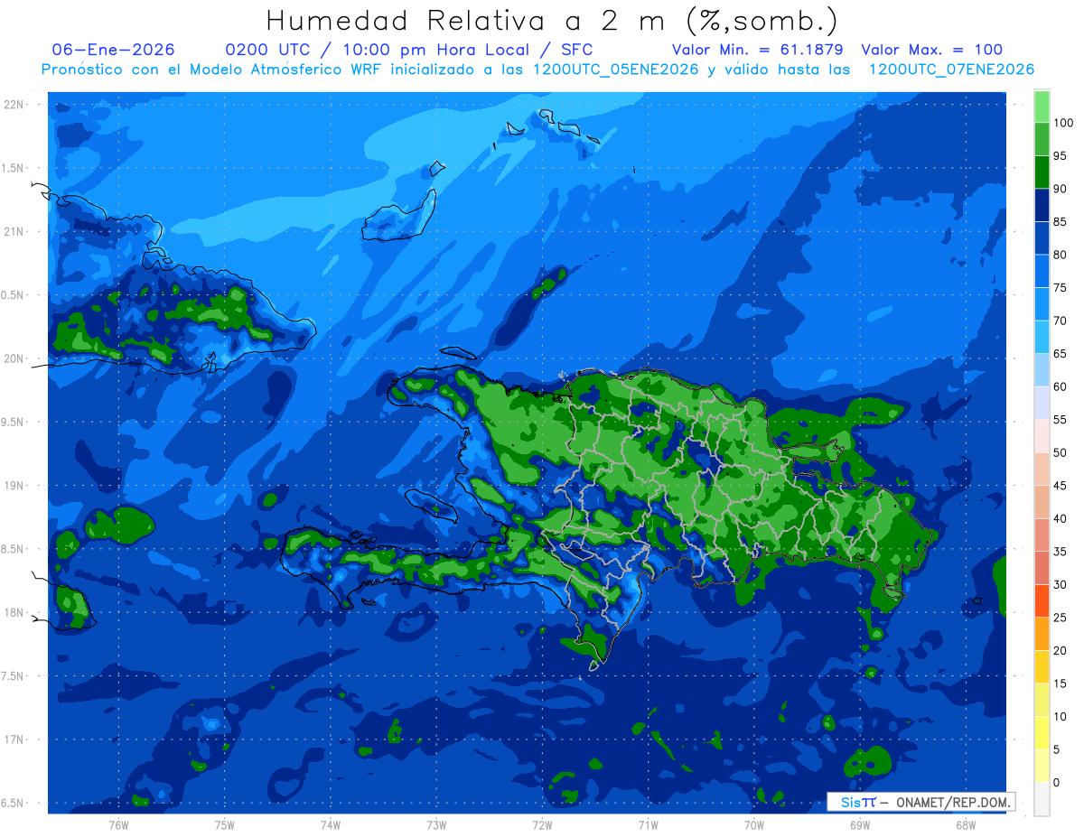1084x837 pixels.
Task: Select the dark green swatch between 90 and 95
Action: click(1042, 172)
